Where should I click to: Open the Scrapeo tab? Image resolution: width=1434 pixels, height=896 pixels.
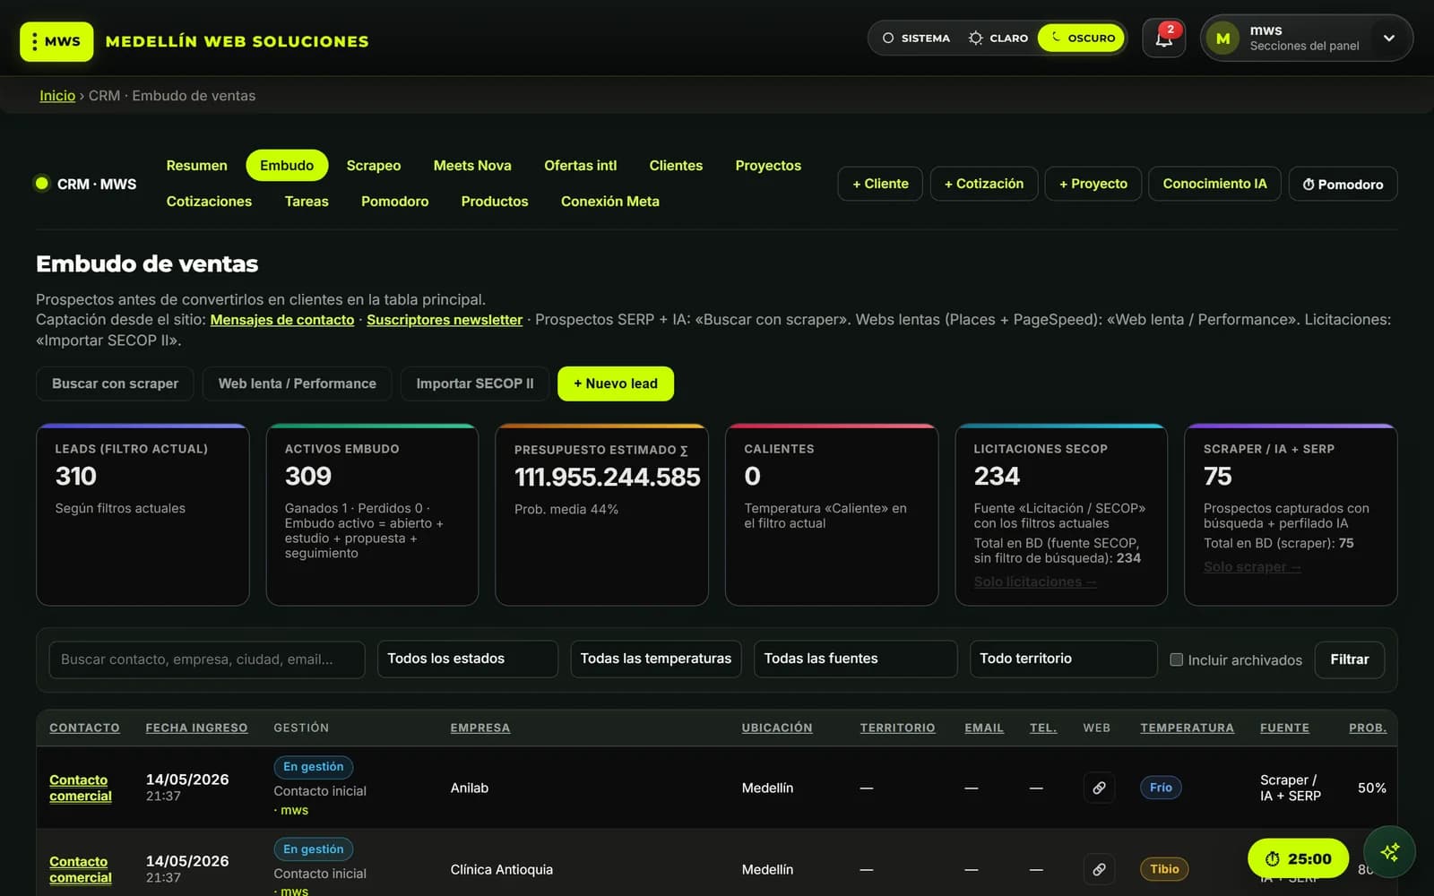click(374, 166)
